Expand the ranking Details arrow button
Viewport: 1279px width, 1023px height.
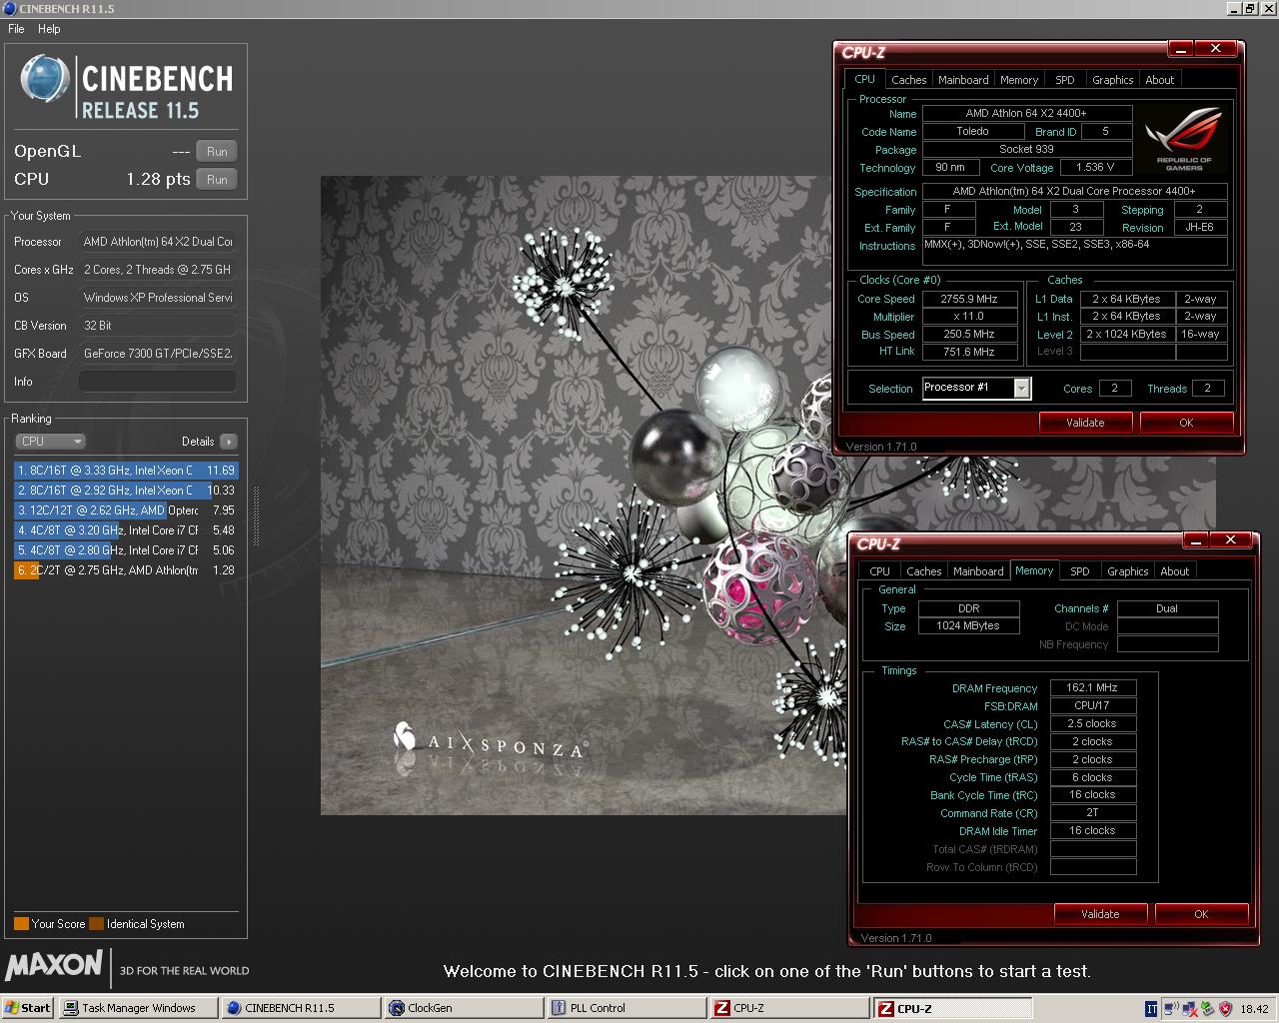click(229, 441)
